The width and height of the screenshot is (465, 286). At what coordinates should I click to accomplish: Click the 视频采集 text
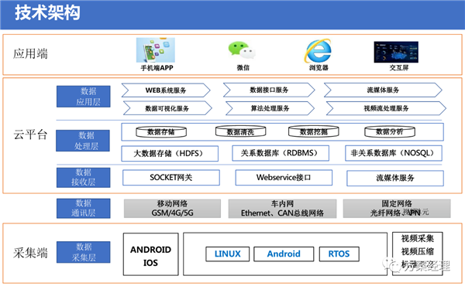418,238
